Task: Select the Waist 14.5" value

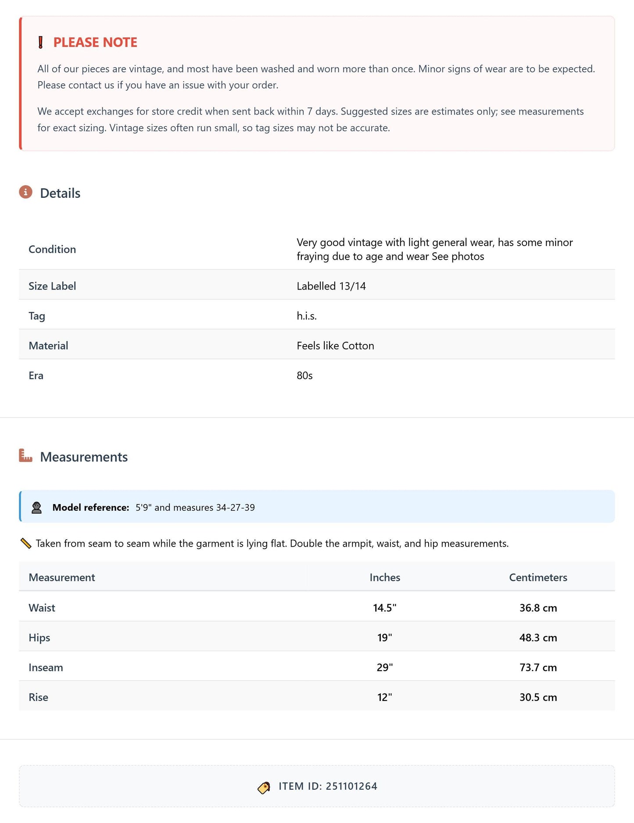Action: click(x=385, y=608)
